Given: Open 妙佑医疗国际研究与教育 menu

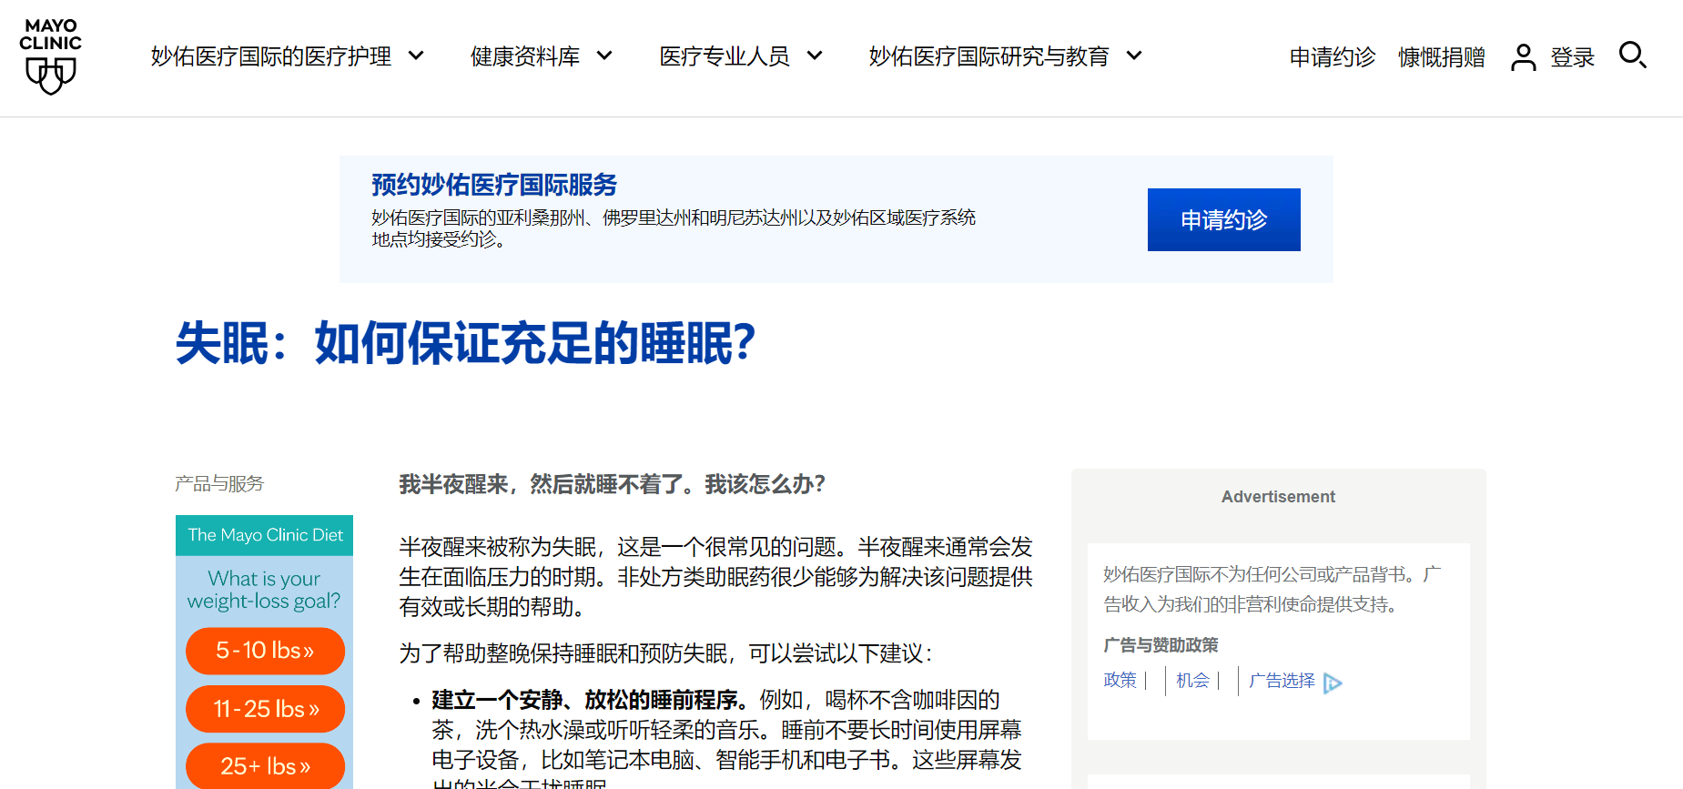Looking at the screenshot, I should 989,56.
